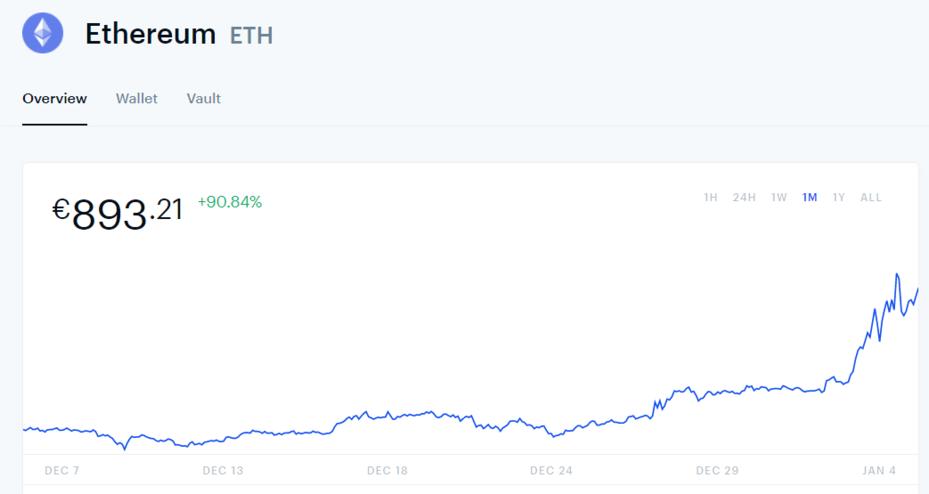Switch chart to the 24H range
This screenshot has height=494, width=929.
pos(744,198)
